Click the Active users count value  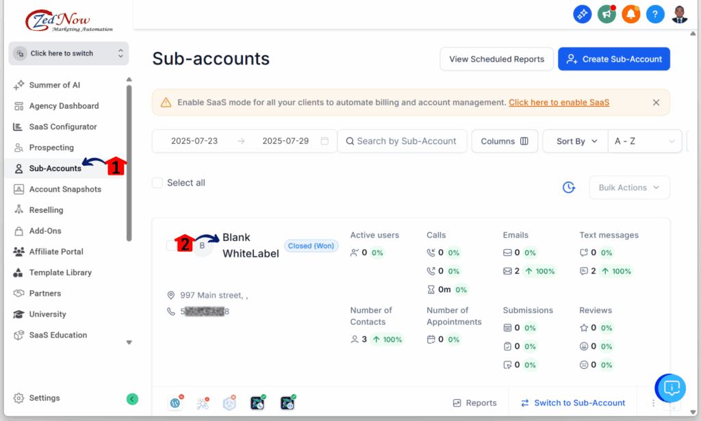364,253
